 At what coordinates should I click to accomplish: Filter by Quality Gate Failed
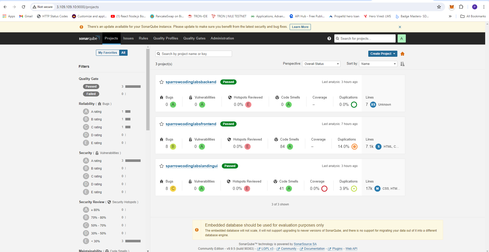pos(91,94)
